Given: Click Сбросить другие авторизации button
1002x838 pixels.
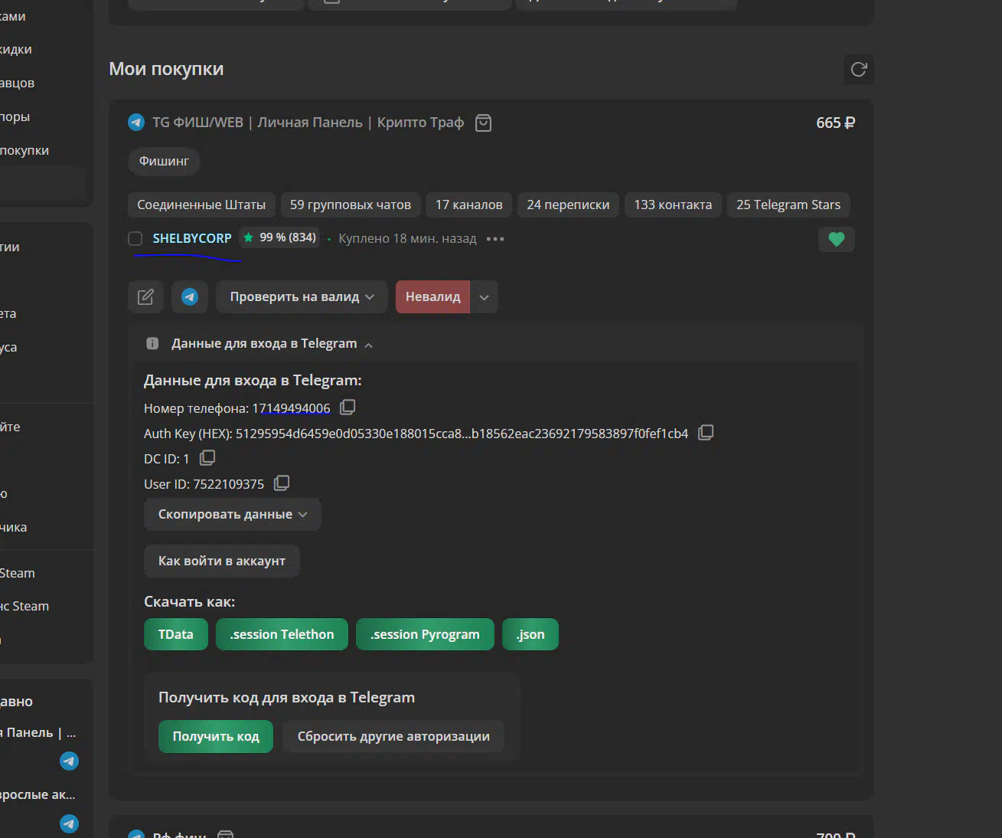Looking at the screenshot, I should pyautogui.click(x=393, y=736).
